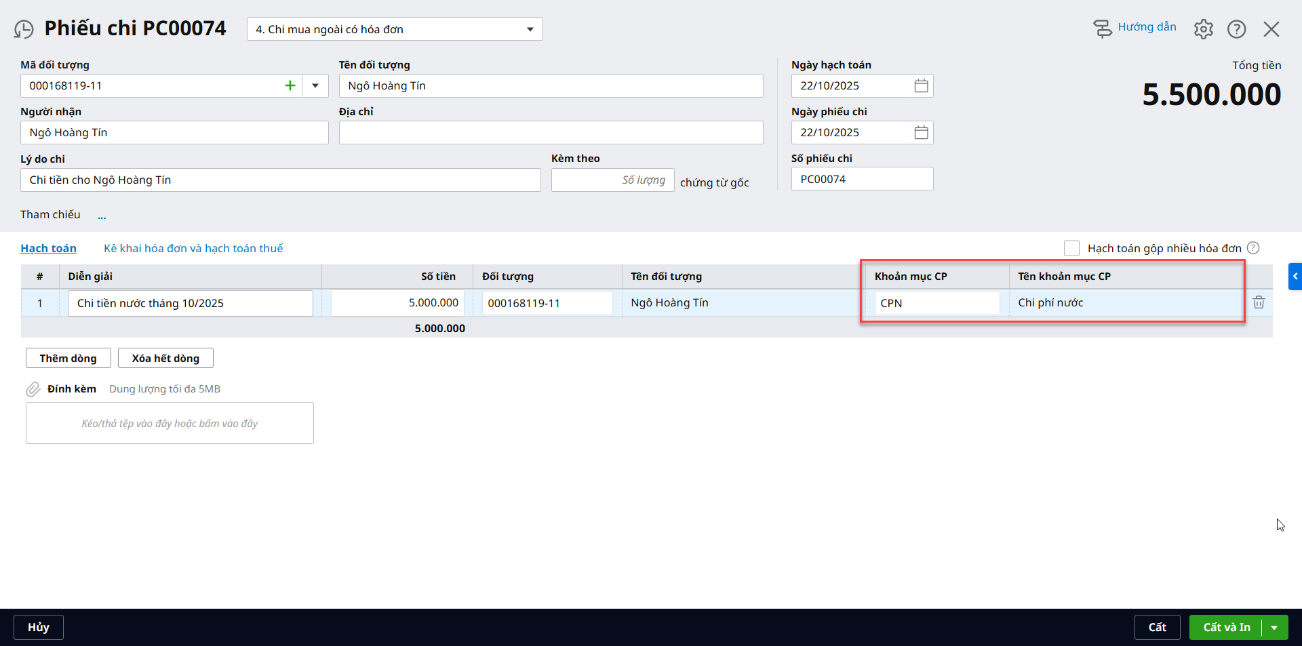The width and height of the screenshot is (1302, 646).
Task: Click info icon next to Hạch toán gộp
Action: (1253, 248)
